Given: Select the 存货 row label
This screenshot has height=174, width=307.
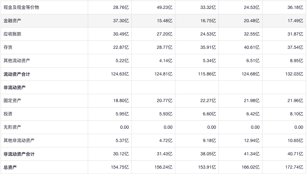Looking at the screenshot, I should pos(8,47).
